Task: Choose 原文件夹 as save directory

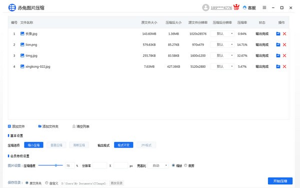Action: pos(27,183)
